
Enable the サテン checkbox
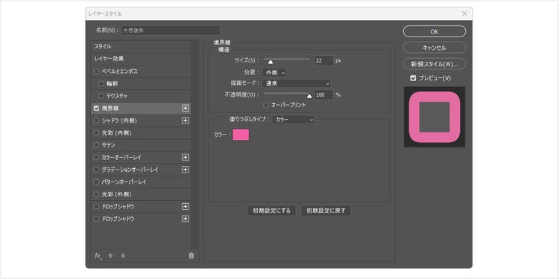96,145
